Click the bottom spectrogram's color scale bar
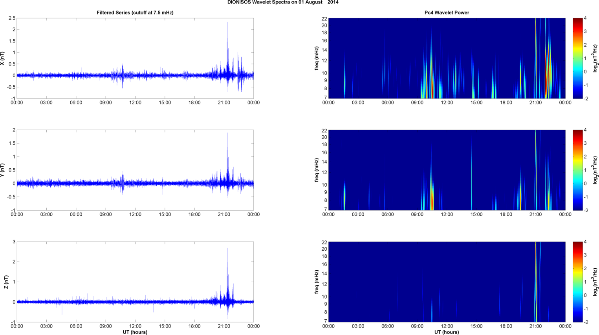599x335 pixels. [577, 282]
